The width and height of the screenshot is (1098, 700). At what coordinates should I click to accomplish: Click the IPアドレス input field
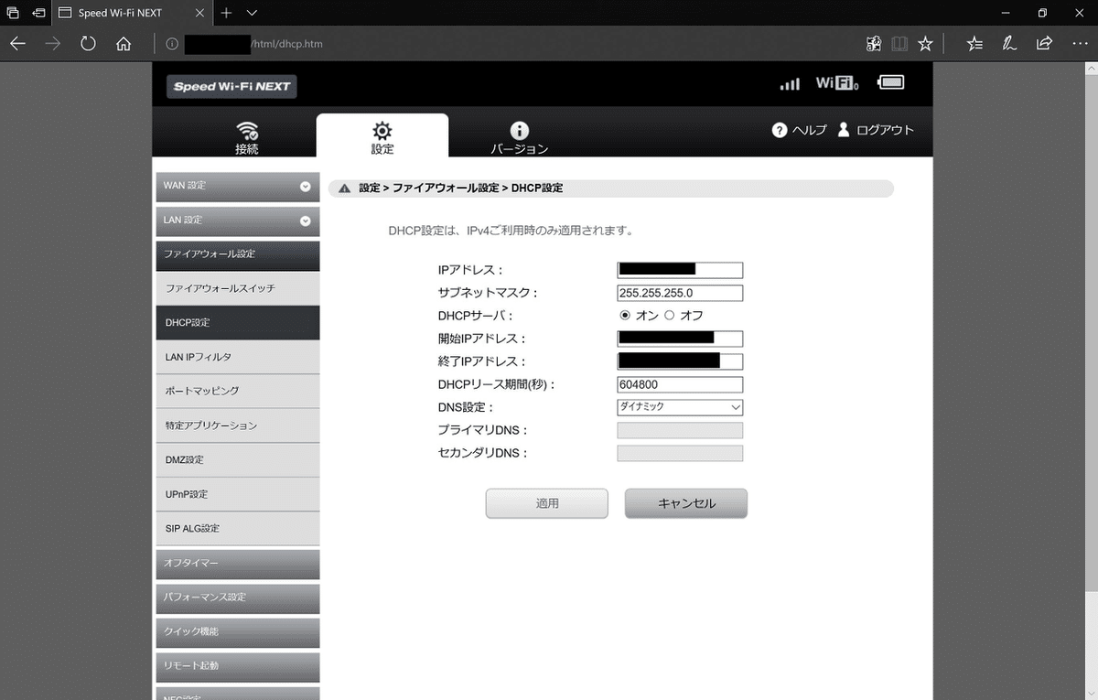680,270
